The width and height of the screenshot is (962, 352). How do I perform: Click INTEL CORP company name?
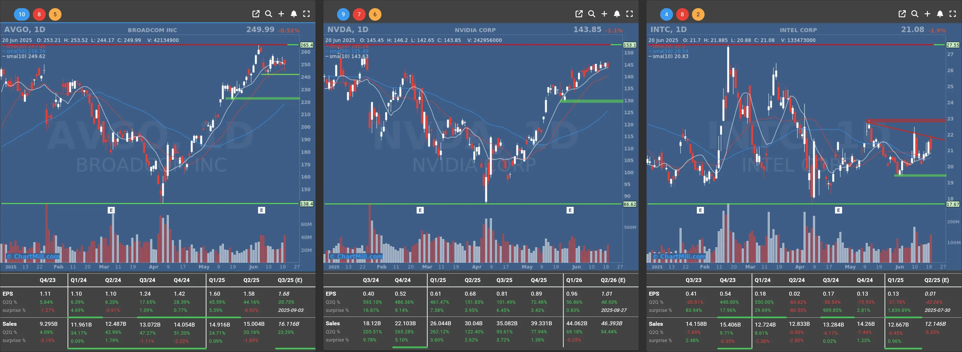pos(798,30)
